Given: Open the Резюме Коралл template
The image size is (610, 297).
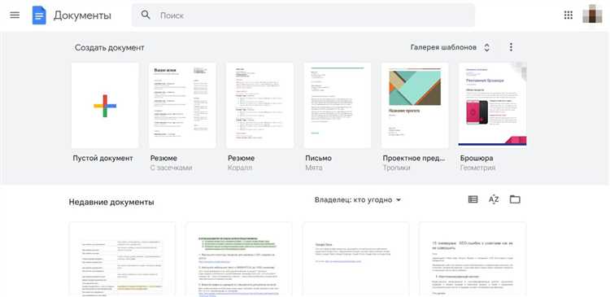Looking at the screenshot, I should 260,106.
